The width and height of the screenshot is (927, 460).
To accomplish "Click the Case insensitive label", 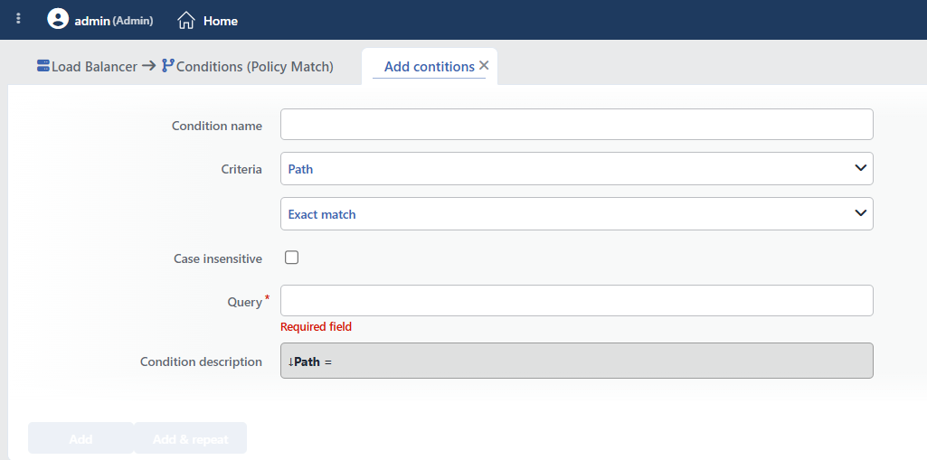I will pyautogui.click(x=218, y=258).
